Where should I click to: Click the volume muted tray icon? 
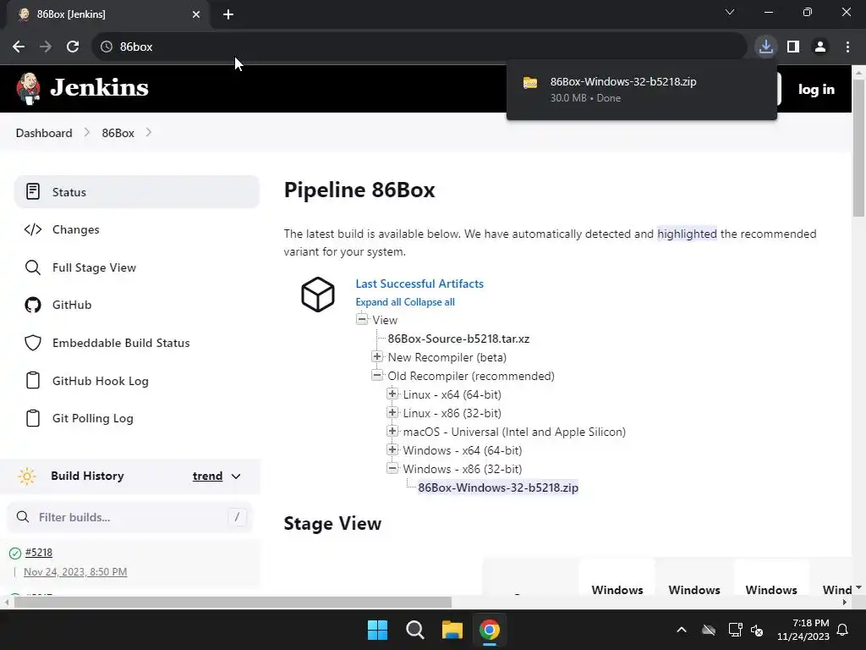pyautogui.click(x=757, y=630)
